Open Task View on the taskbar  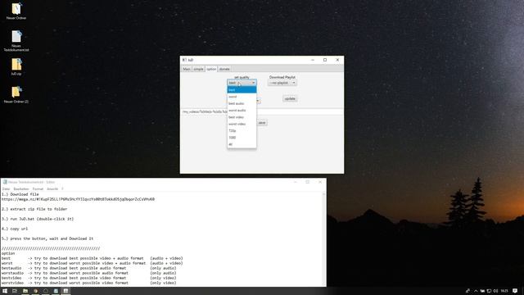pyautogui.click(x=15, y=291)
